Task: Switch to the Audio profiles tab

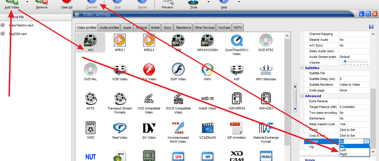Action: 109,28
